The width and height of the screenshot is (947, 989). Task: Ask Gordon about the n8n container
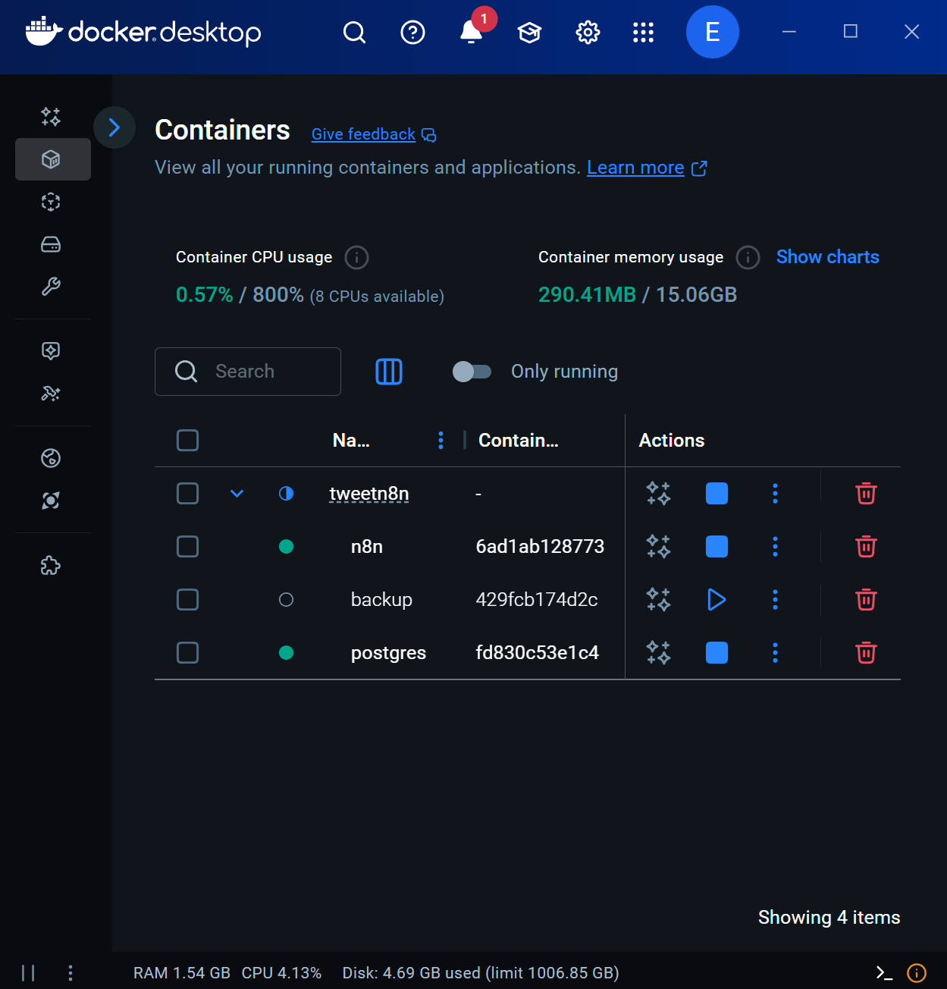click(x=658, y=547)
